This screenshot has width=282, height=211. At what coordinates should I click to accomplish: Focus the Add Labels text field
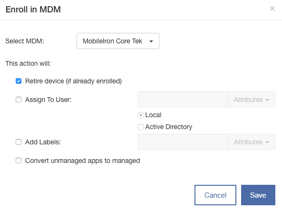click(x=183, y=142)
